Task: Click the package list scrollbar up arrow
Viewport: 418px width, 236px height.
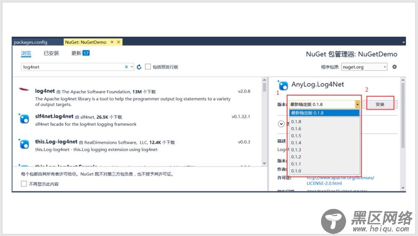Action: (264, 80)
